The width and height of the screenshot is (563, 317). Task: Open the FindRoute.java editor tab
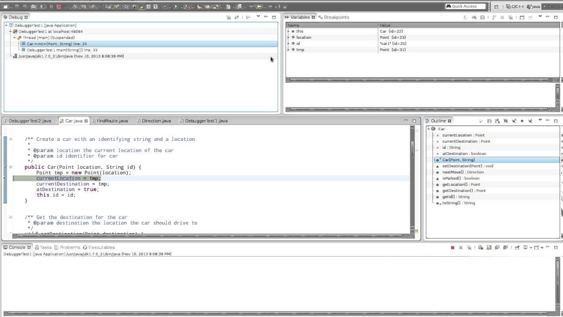click(110, 121)
